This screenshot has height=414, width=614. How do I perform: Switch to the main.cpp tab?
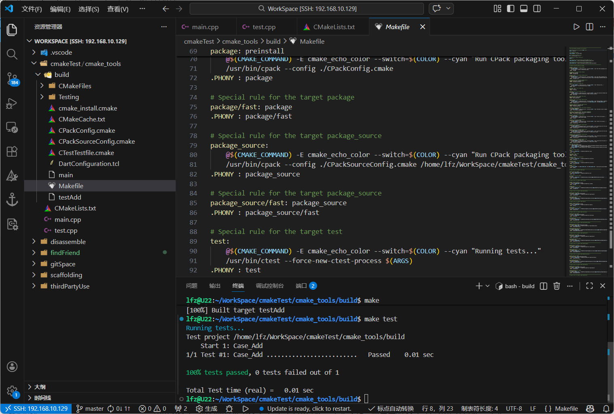[205, 27]
